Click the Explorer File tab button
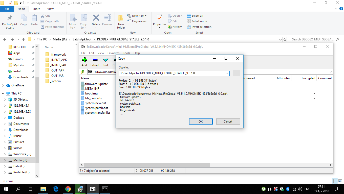The height and width of the screenshot is (194, 344). [7, 9]
